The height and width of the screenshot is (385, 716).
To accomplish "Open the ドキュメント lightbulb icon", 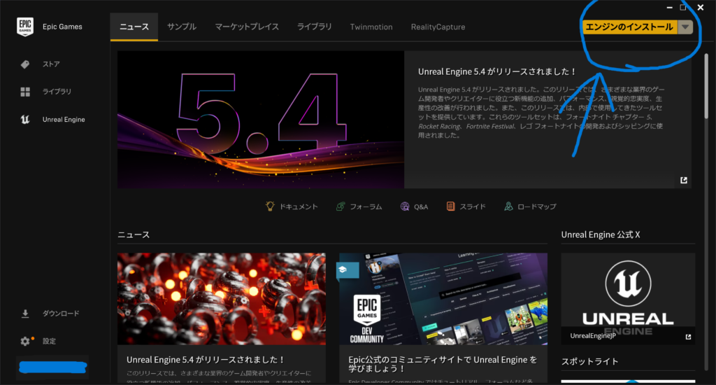I will [x=271, y=206].
